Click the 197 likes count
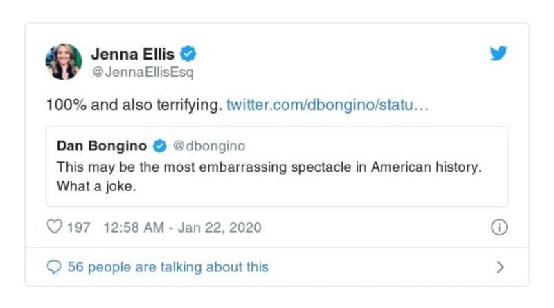This screenshot has width=554, height=308. 78,227
